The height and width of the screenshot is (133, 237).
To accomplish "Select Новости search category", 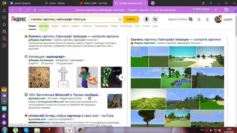I will coord(87,26).
